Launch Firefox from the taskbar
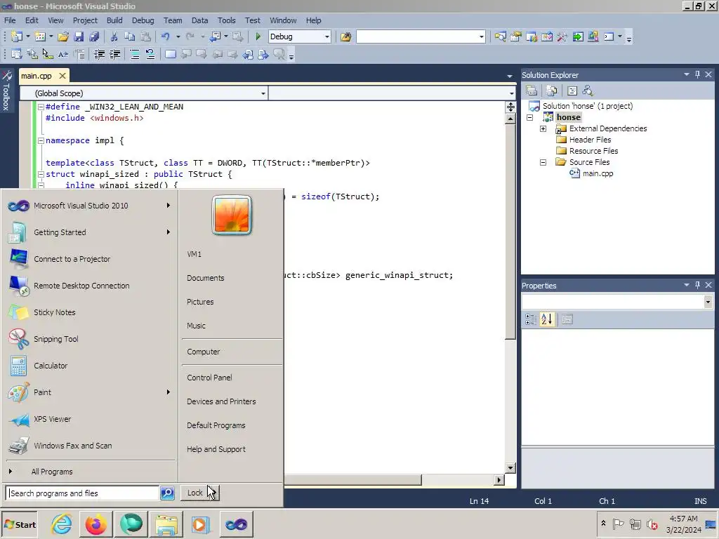This screenshot has width=719, height=539. (95, 524)
